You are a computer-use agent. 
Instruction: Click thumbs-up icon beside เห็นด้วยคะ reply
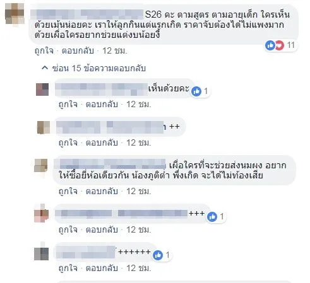pyautogui.click(x=196, y=91)
